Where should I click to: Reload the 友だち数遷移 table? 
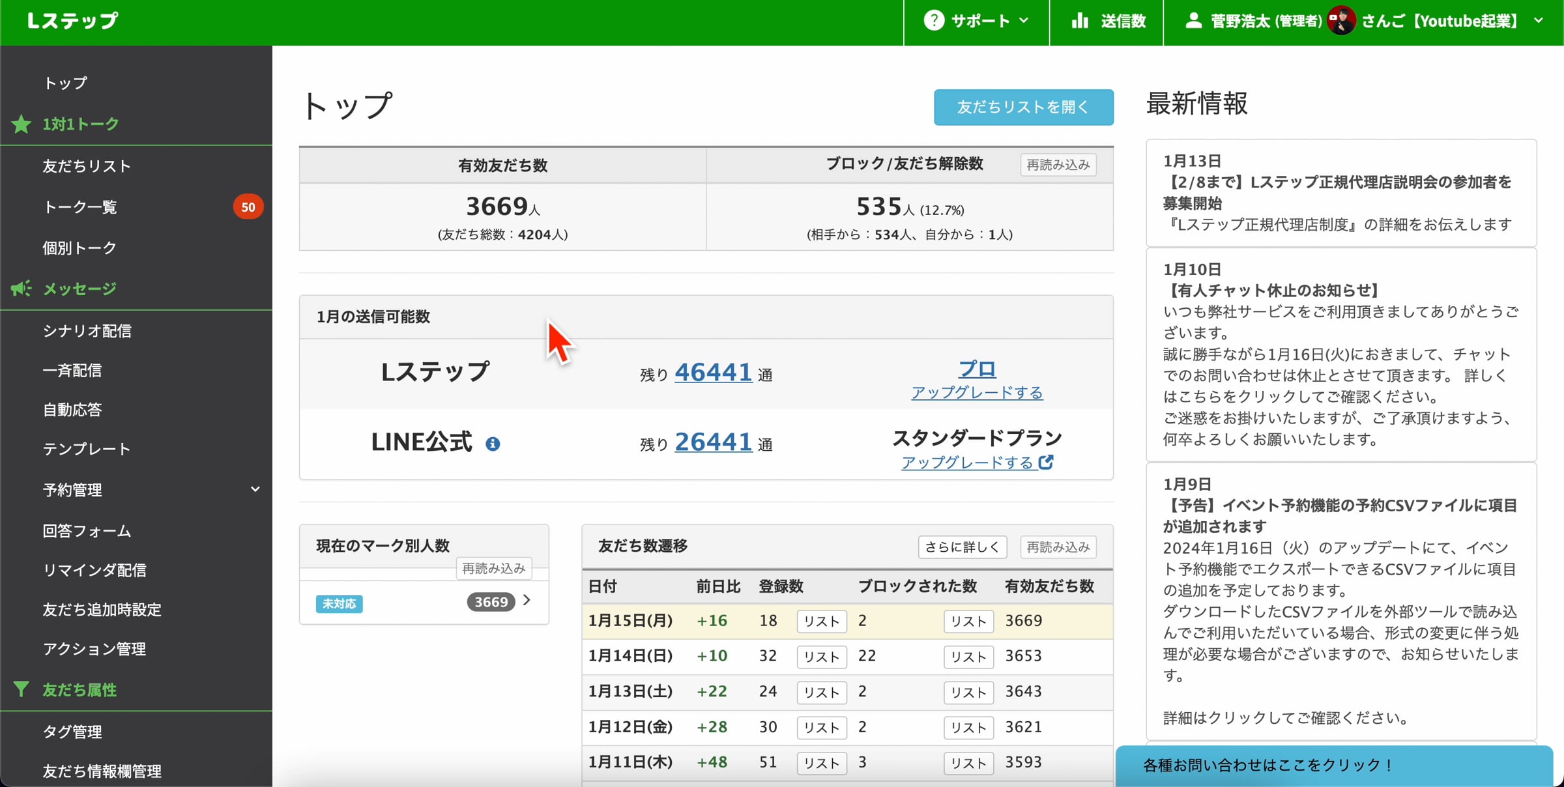(x=1058, y=547)
